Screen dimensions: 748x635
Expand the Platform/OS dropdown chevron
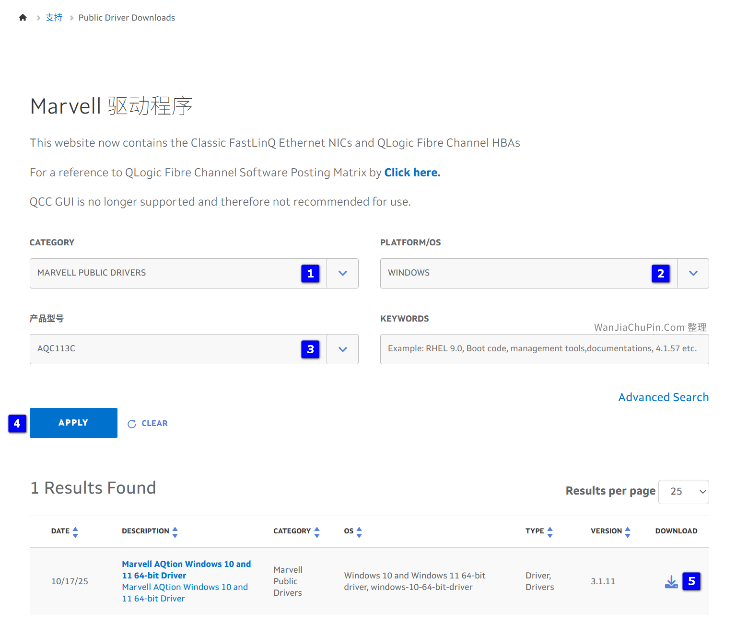(x=693, y=273)
